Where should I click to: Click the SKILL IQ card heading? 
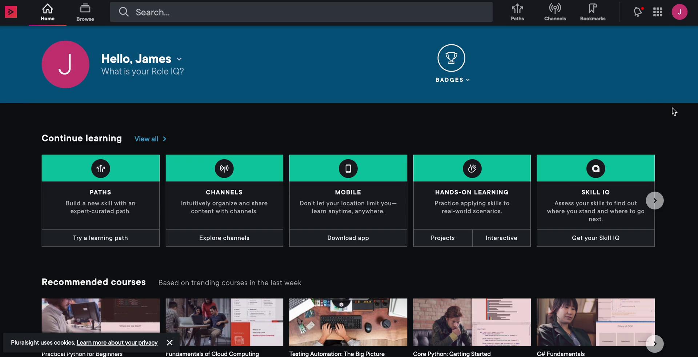595,192
